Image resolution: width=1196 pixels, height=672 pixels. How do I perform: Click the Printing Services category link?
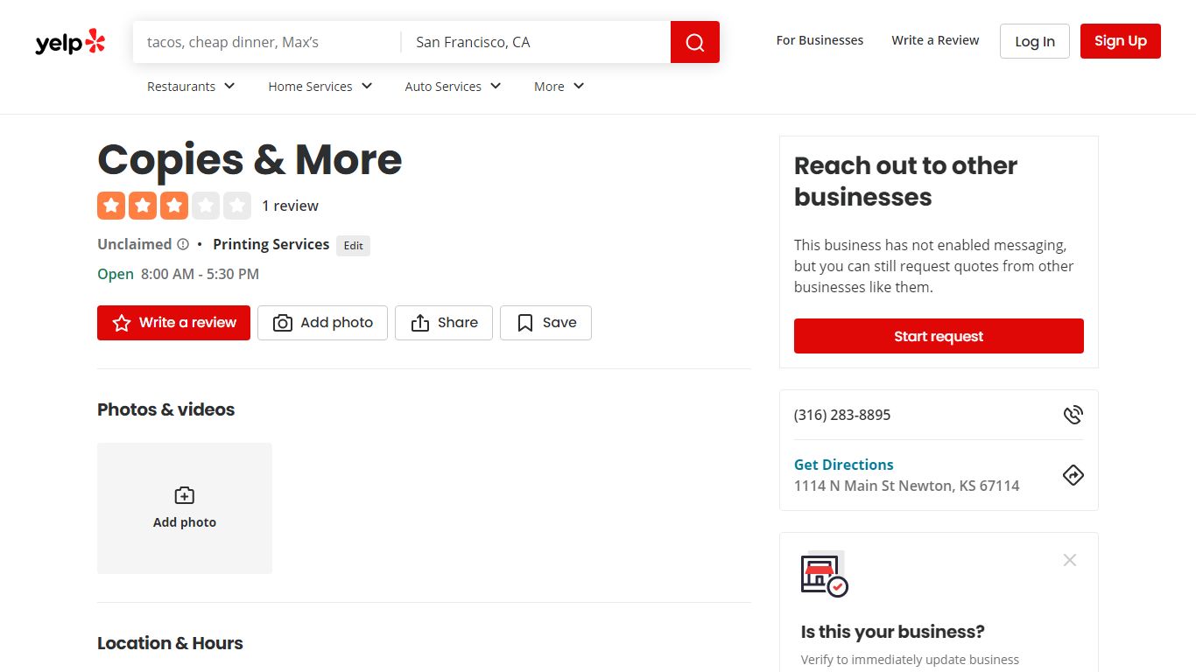[271, 244]
